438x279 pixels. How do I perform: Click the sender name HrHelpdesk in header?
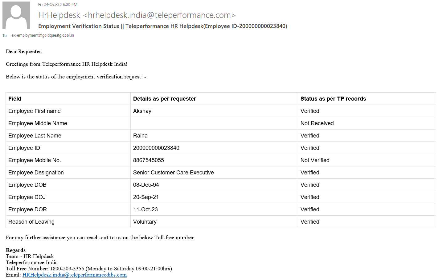59,15
